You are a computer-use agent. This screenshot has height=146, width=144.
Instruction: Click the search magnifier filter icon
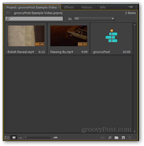tap(8, 18)
